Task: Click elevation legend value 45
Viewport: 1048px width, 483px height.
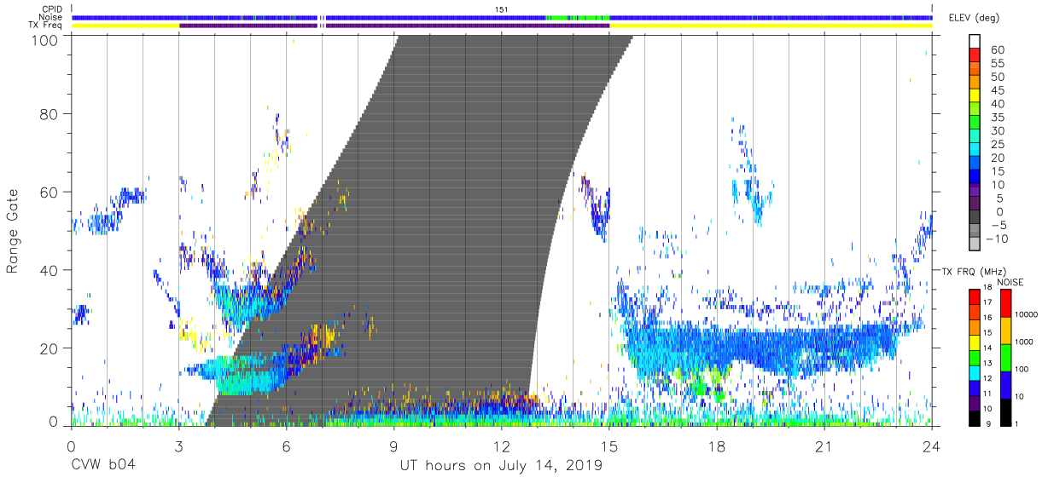Action: coord(997,90)
